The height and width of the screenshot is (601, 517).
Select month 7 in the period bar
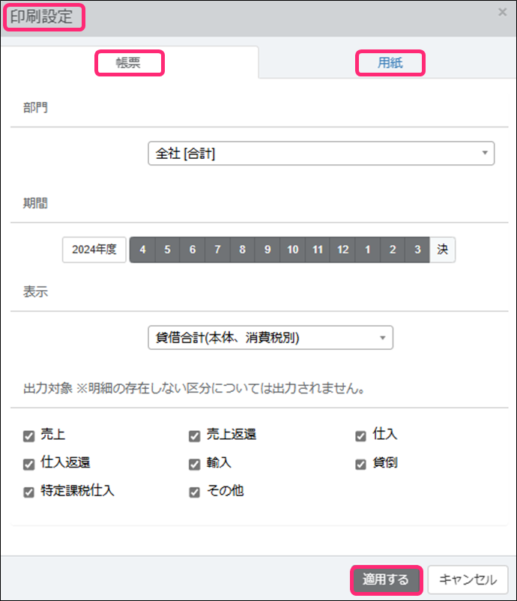click(217, 250)
